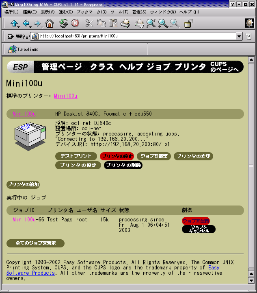The image size is (257, 293).
Task: Click the printer image thumbnail
Action: coord(30,137)
